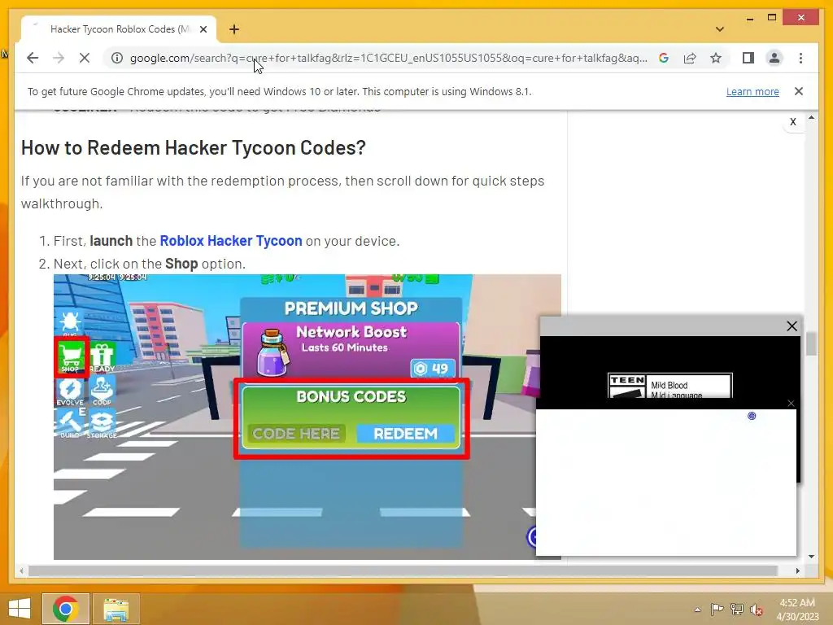
Task: Open the Action Center flag icon
Action: click(x=717, y=610)
